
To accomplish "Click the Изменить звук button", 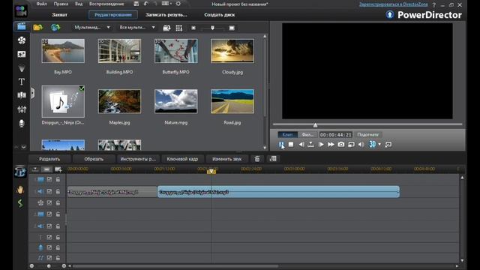I will 226,159.
